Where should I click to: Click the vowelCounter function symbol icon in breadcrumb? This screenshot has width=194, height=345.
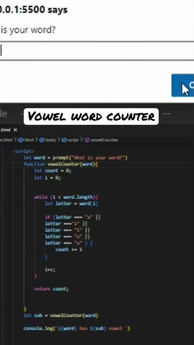tap(87, 140)
